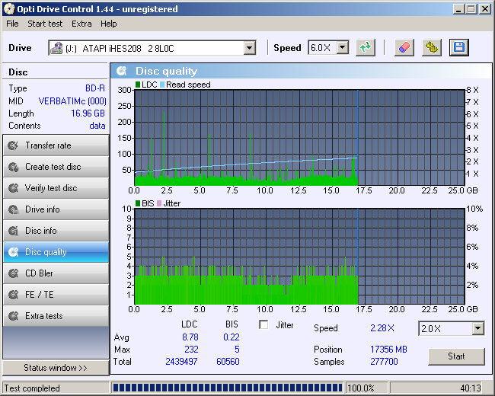Click the BIS Total value 60560
Viewport: 495px width, 396px height.
[228, 361]
